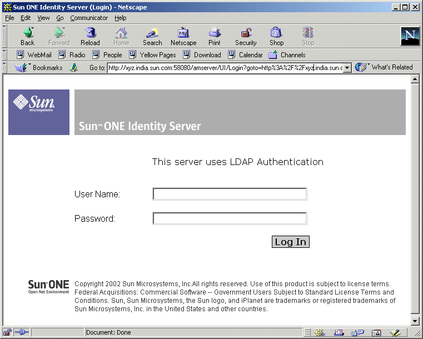Open the Radio personal toolbar link
The image size is (423, 339).
pos(72,55)
